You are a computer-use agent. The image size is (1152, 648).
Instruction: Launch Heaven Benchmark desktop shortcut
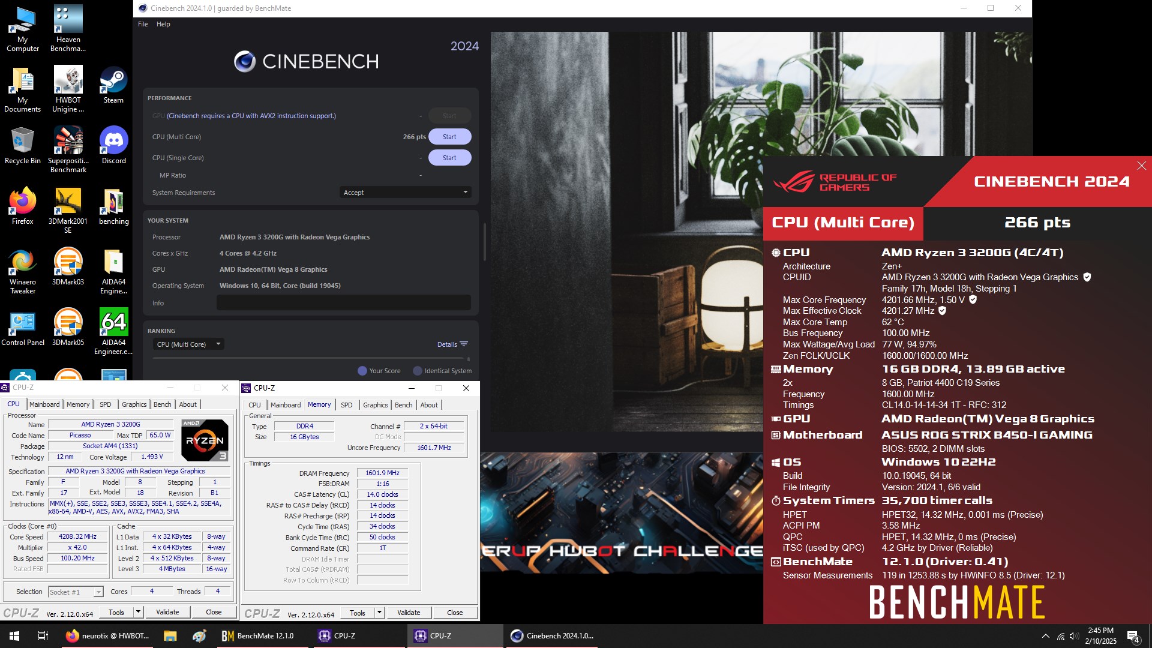coord(68,29)
